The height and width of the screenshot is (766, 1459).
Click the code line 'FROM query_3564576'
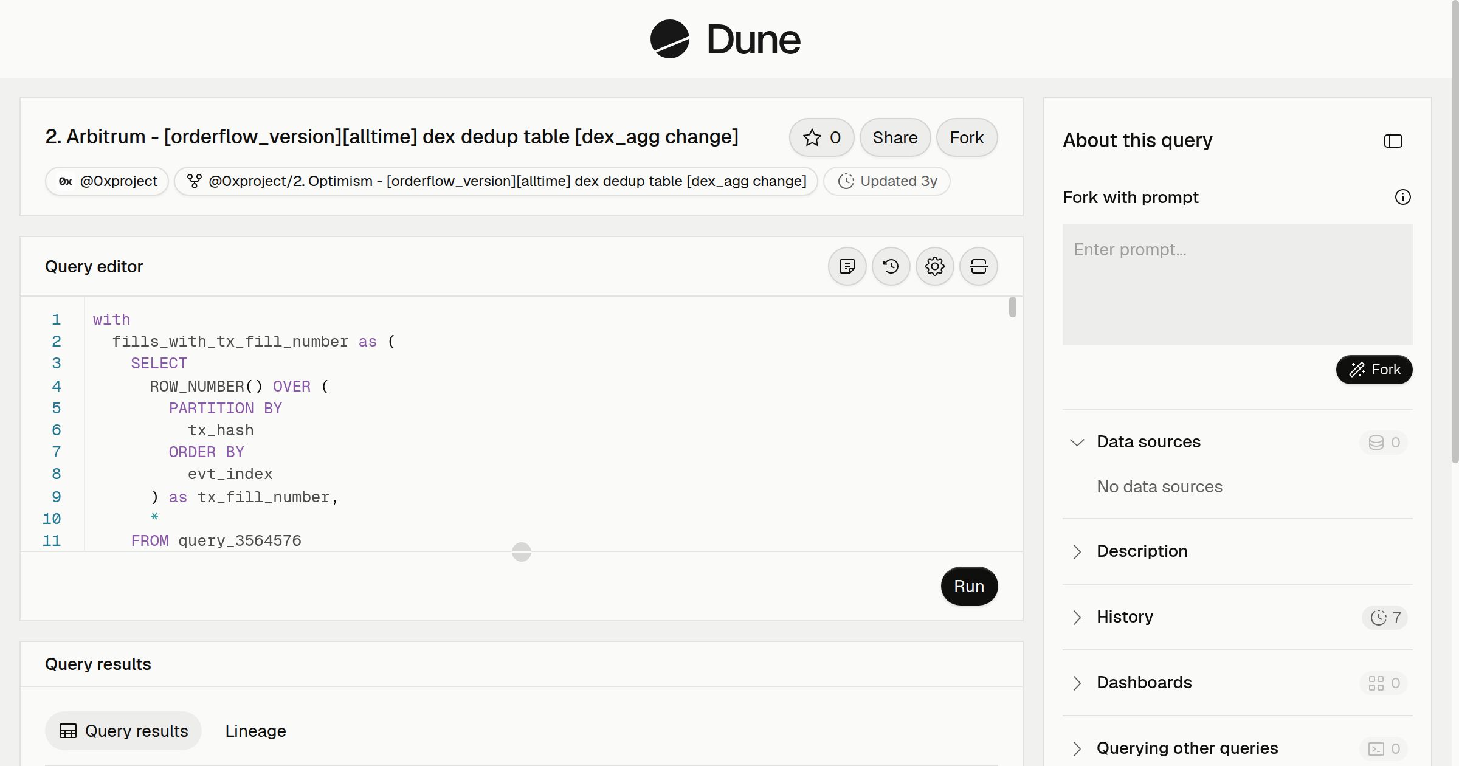[216, 541]
